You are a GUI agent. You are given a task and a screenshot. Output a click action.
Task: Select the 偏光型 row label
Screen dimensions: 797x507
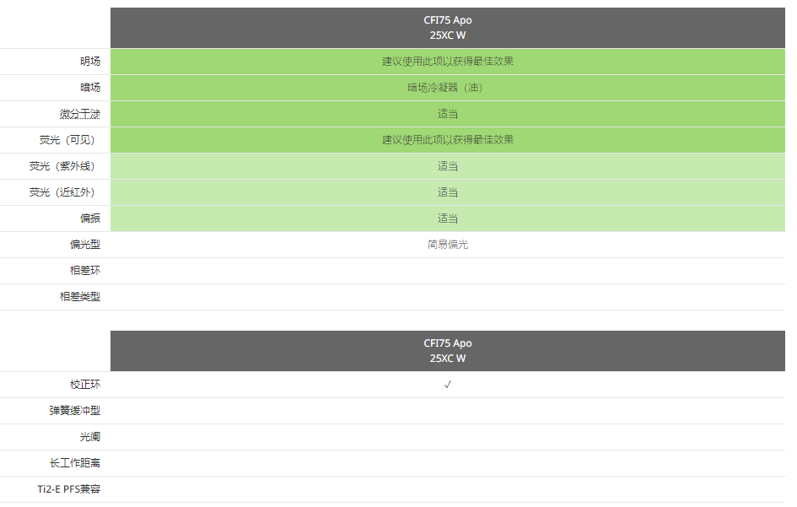[85, 245]
